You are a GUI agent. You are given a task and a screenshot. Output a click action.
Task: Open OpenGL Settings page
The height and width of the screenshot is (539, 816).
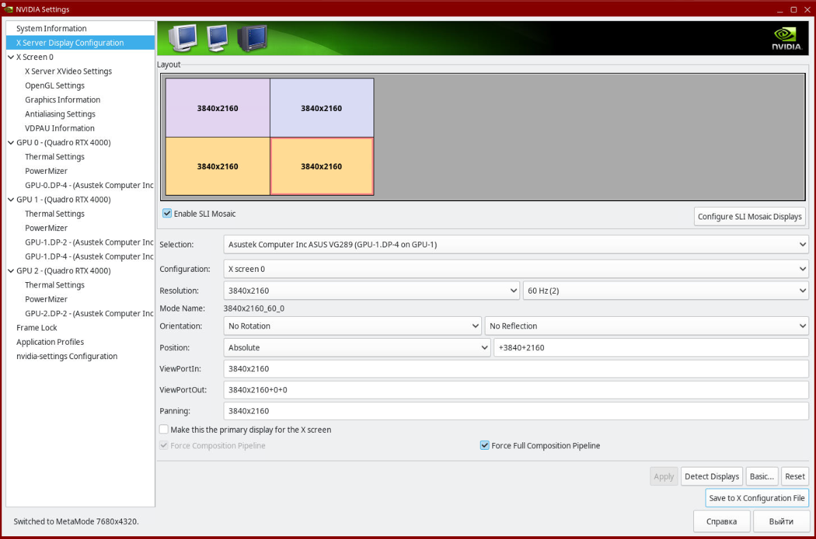pyautogui.click(x=55, y=85)
